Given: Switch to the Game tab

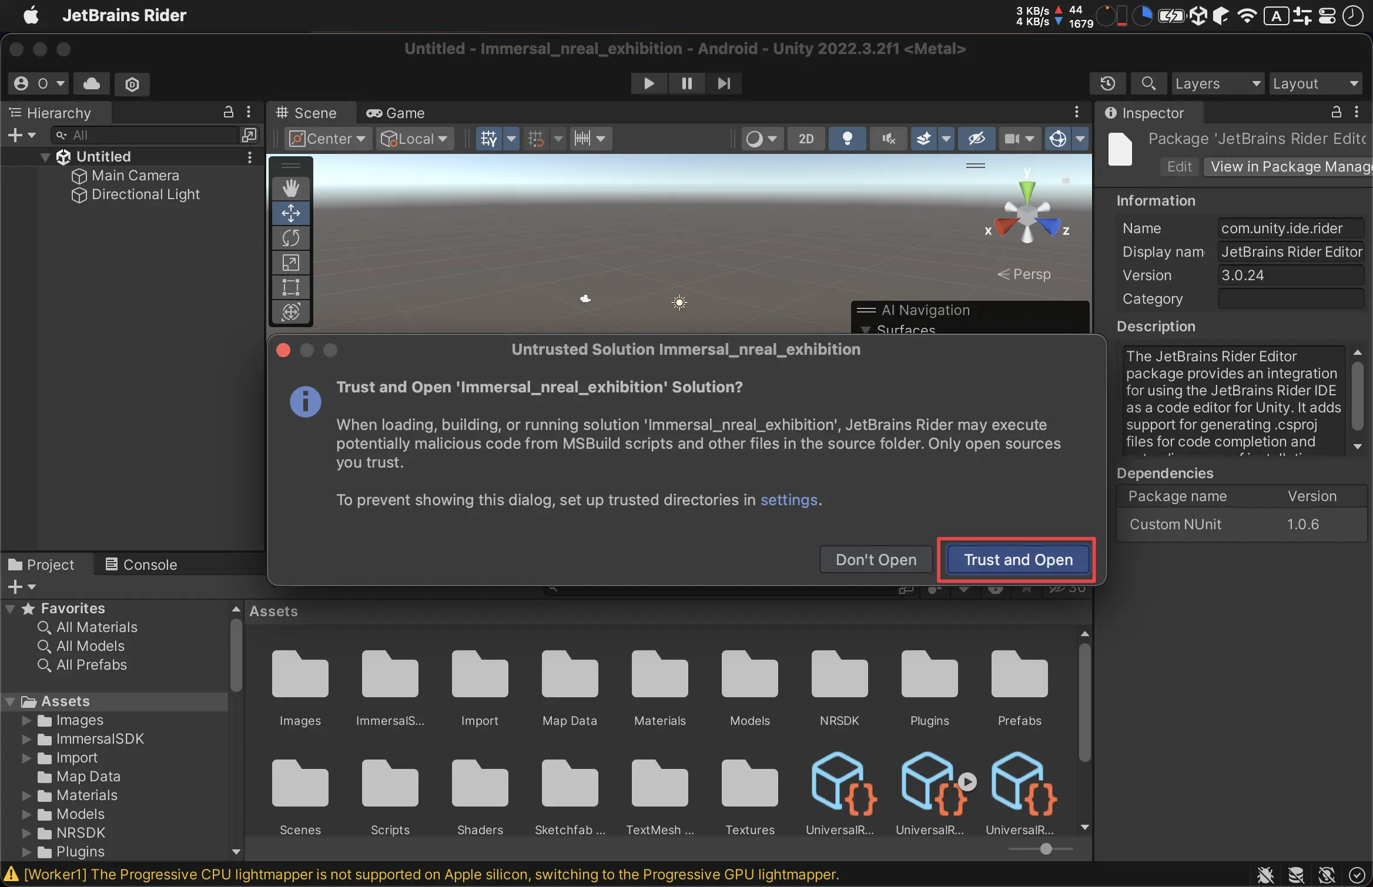Looking at the screenshot, I should (x=396, y=112).
